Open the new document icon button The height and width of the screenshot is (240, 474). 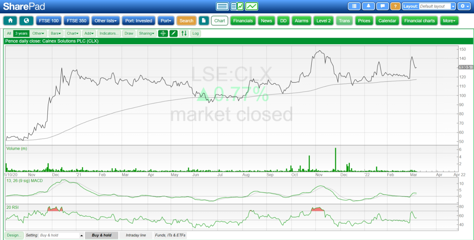click(x=204, y=21)
